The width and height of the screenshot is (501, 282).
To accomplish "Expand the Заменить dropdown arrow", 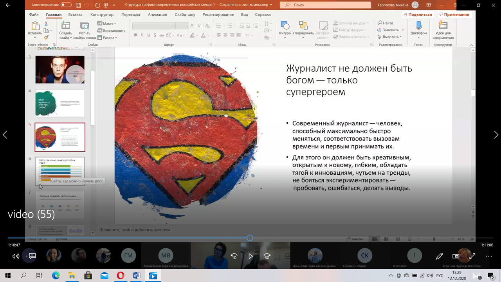I will [x=402, y=30].
